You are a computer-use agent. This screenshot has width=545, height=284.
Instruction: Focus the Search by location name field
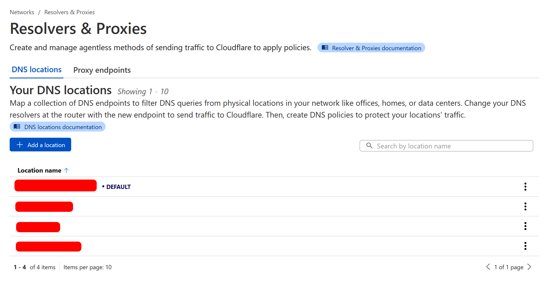451,146
